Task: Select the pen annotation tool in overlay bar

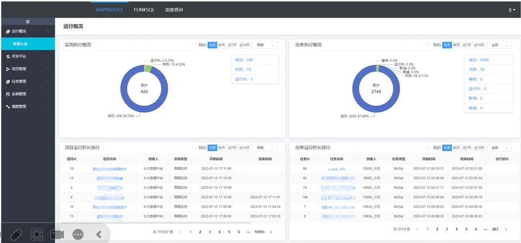Action: pyautogui.click(x=16, y=235)
